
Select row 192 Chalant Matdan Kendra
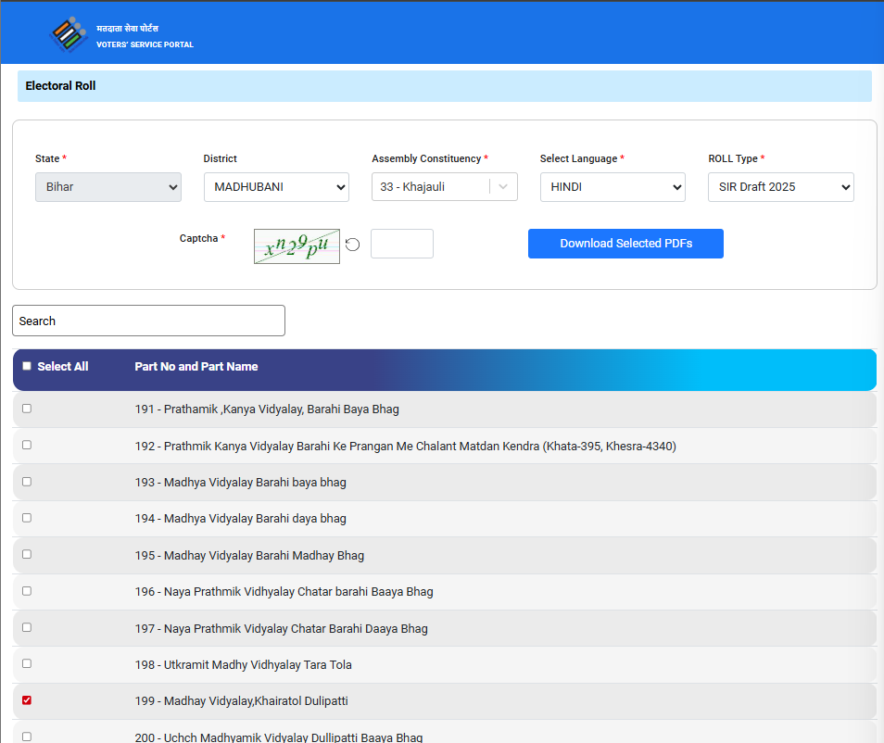[27, 445]
